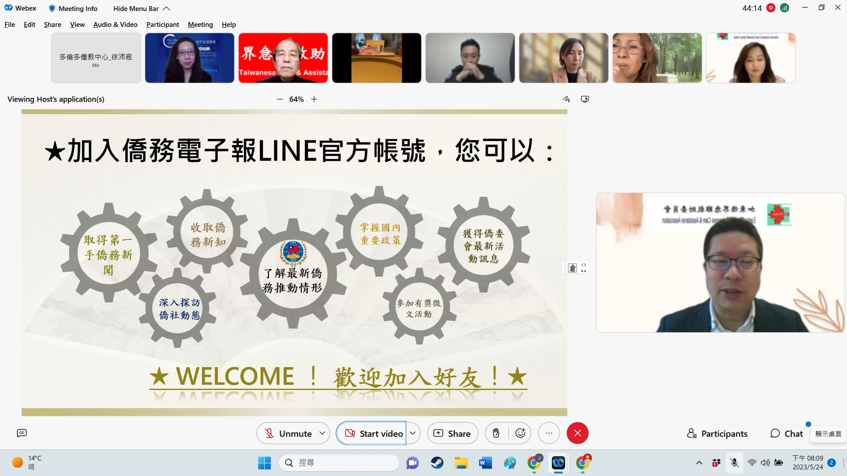
Task: Click the Share button
Action: (x=453, y=433)
